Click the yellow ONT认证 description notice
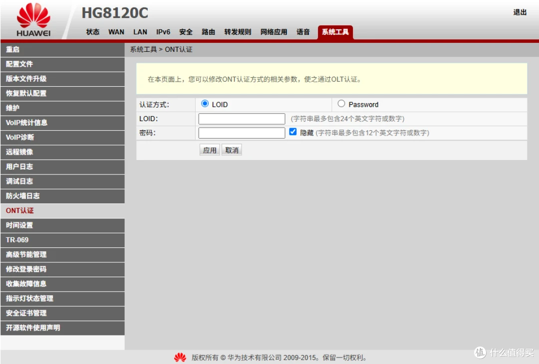This screenshot has width=539, height=364. coord(331,79)
